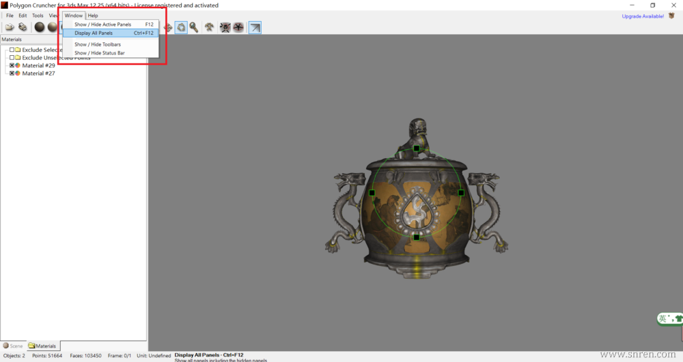
Task: Click the Material #27 color swatch
Action: (x=18, y=74)
